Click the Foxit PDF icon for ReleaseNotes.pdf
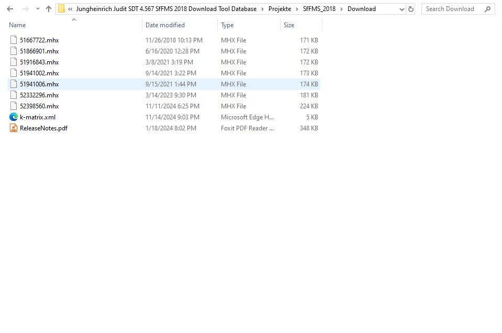 coord(13,128)
